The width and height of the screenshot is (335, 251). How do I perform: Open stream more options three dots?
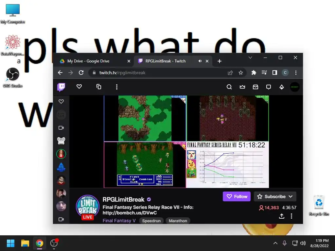(291, 216)
